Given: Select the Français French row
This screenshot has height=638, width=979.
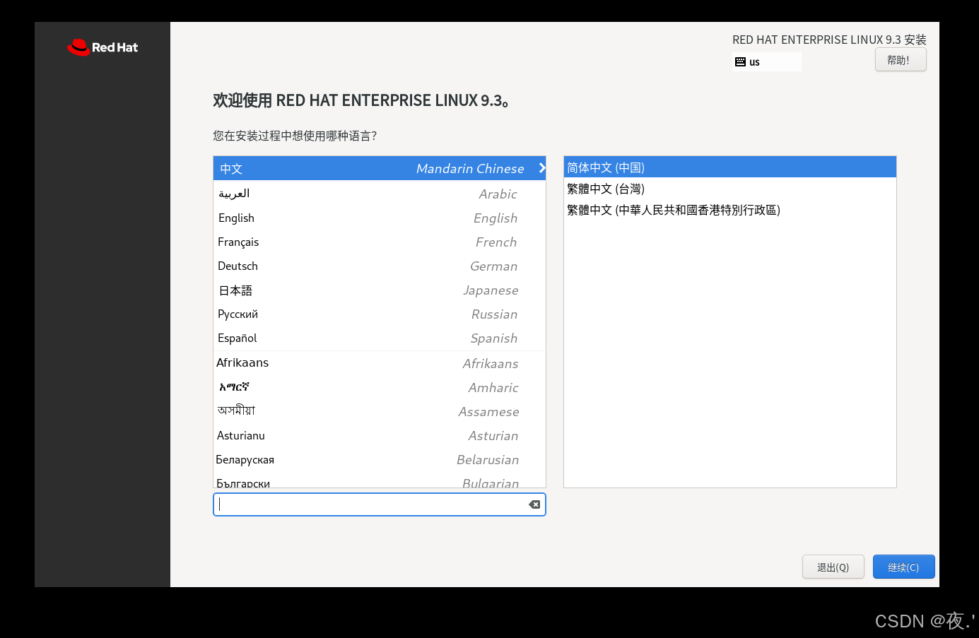Looking at the screenshot, I should coord(380,242).
